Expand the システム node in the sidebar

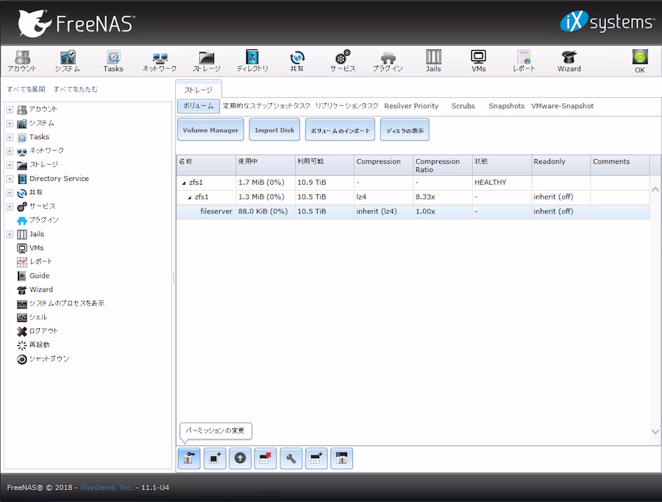tap(10, 124)
